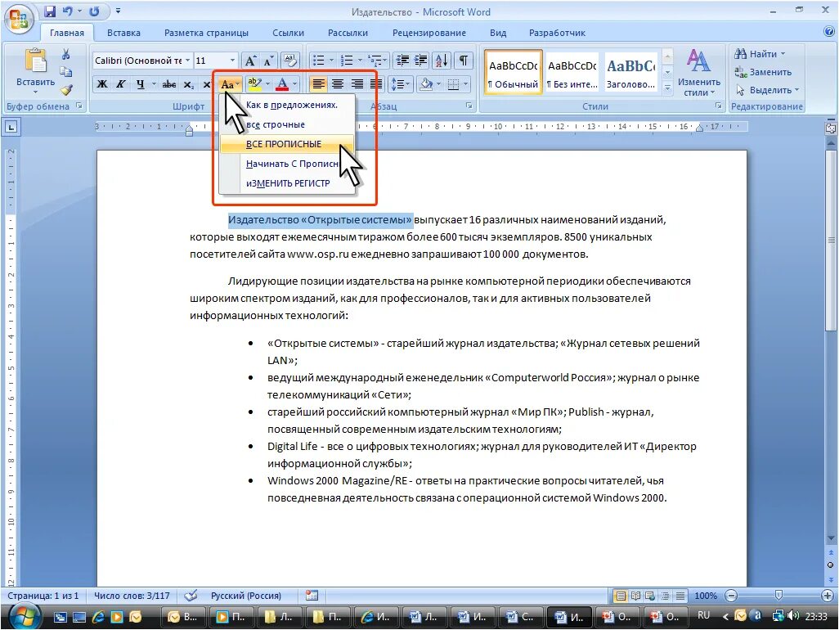Click Изменить стили button

click(699, 72)
